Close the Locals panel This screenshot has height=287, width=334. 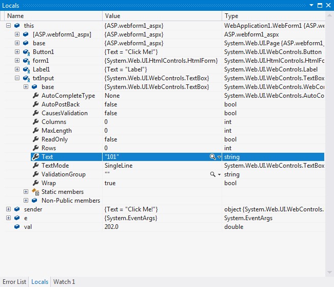(328, 5)
